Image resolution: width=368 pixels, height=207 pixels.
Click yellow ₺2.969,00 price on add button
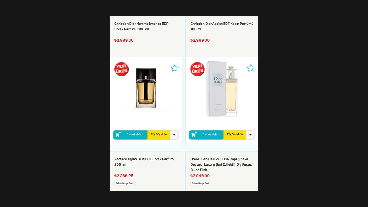pyautogui.click(x=235, y=135)
